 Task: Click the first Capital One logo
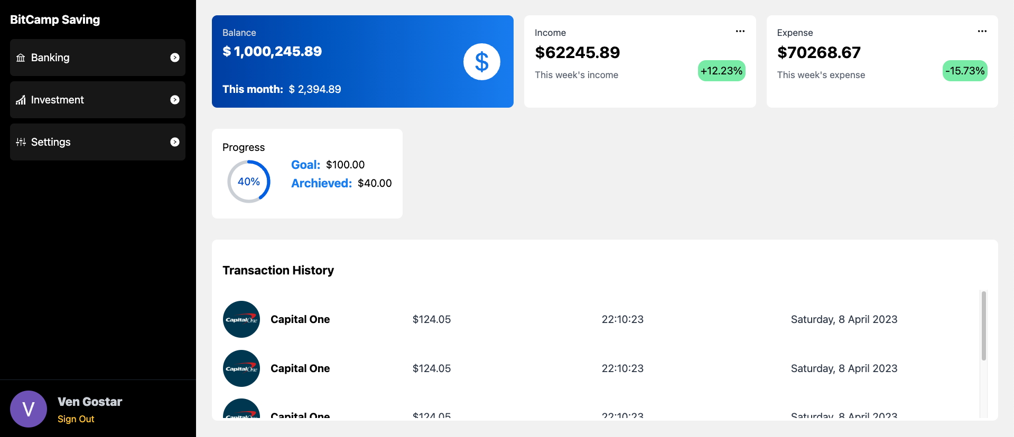click(x=241, y=319)
